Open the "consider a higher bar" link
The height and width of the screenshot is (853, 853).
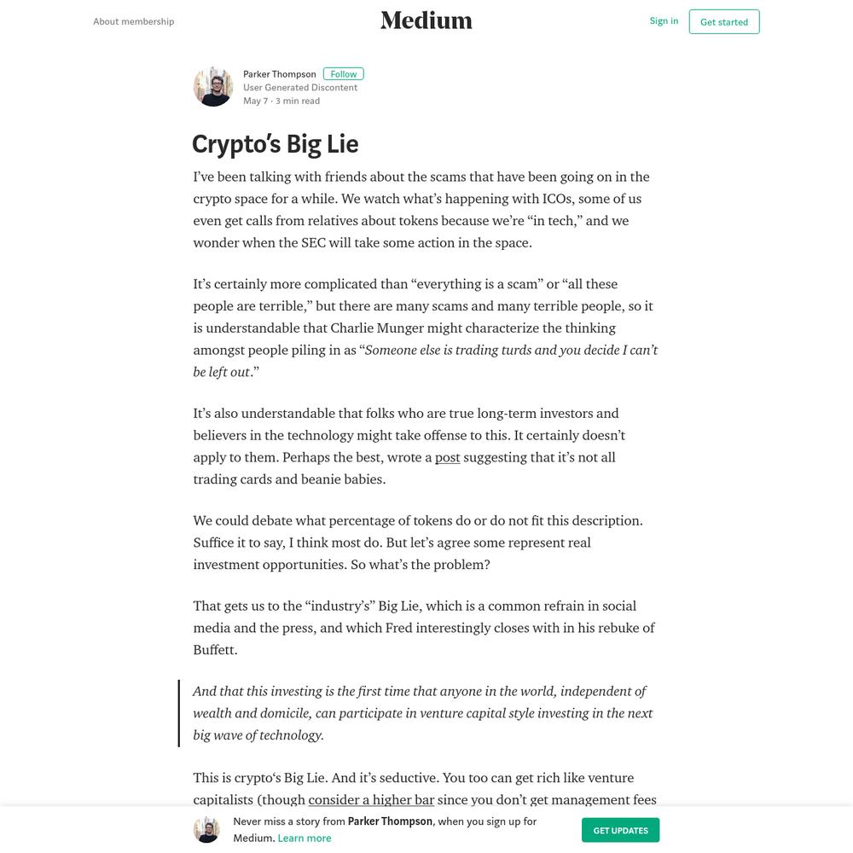pos(371,800)
